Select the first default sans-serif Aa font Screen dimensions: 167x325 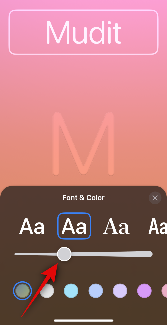click(x=32, y=226)
